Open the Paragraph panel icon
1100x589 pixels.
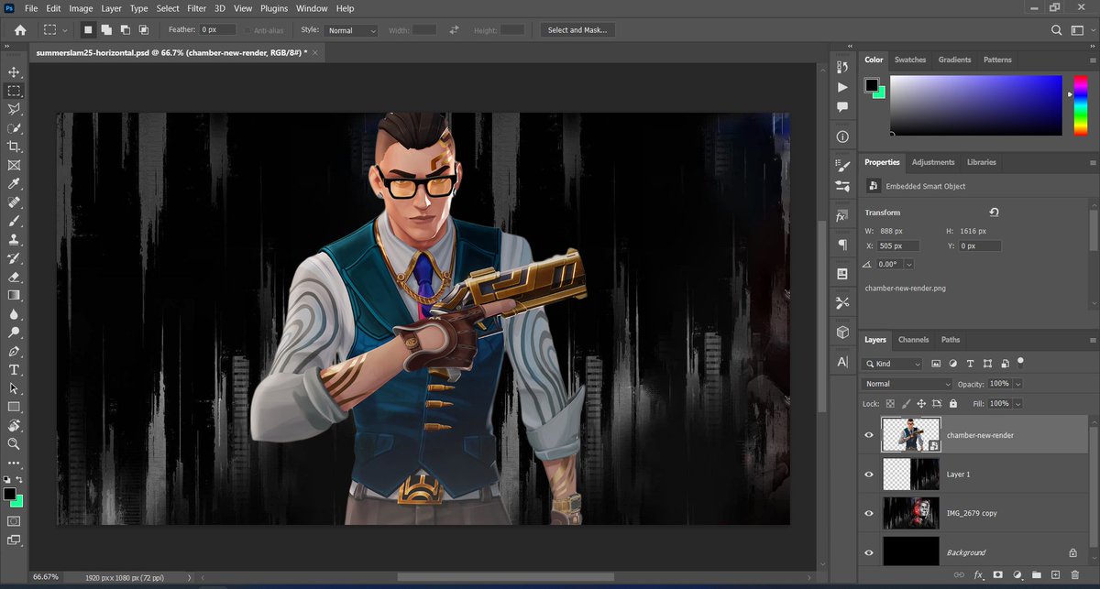pos(842,245)
